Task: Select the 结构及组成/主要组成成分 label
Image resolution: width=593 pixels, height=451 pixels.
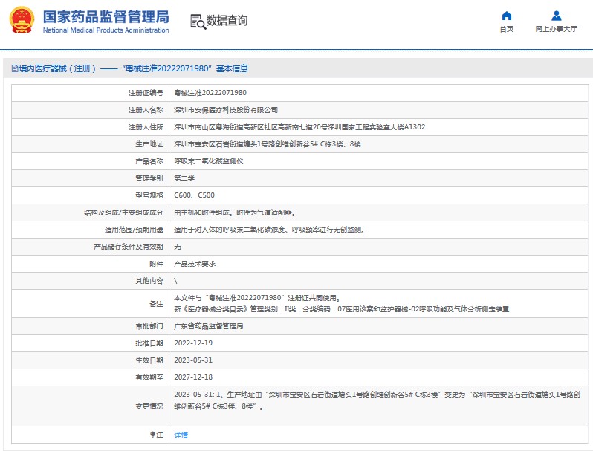Action: (123, 212)
